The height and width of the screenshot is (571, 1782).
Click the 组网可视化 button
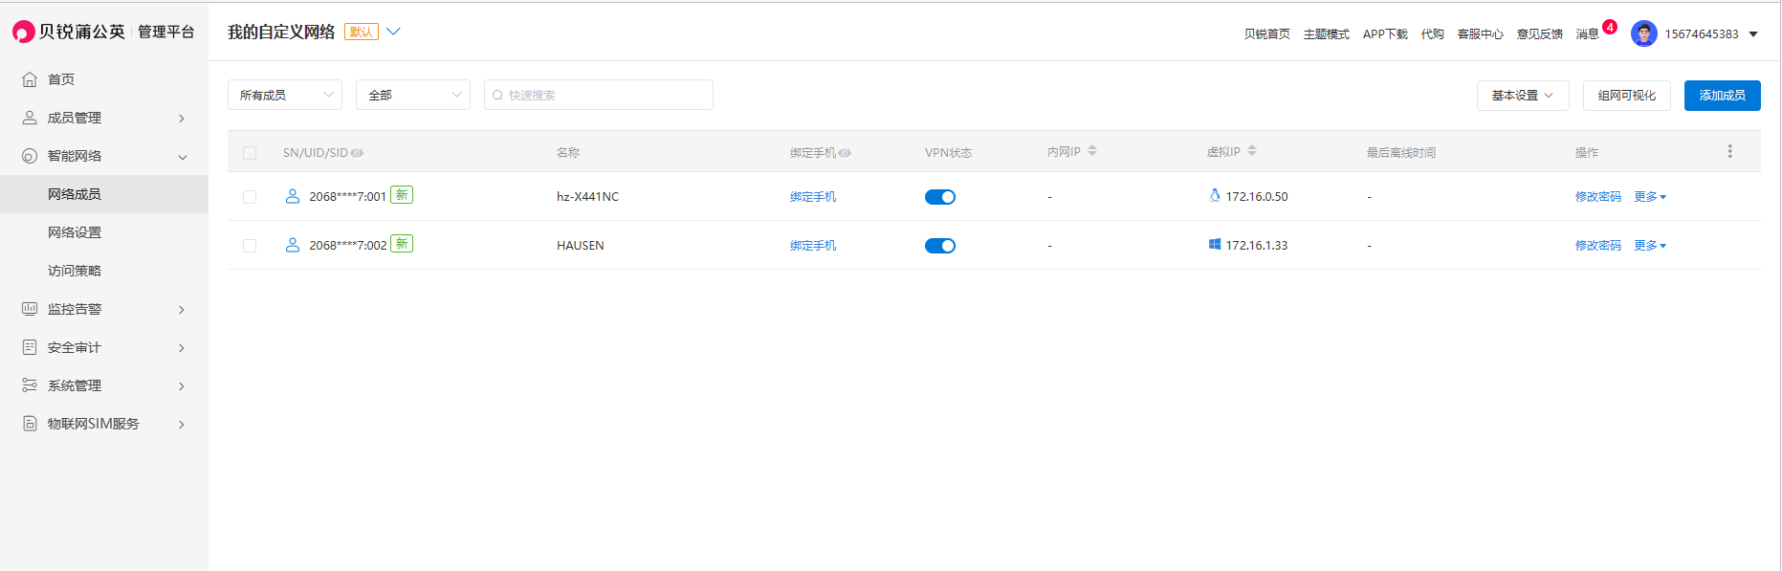(1626, 96)
